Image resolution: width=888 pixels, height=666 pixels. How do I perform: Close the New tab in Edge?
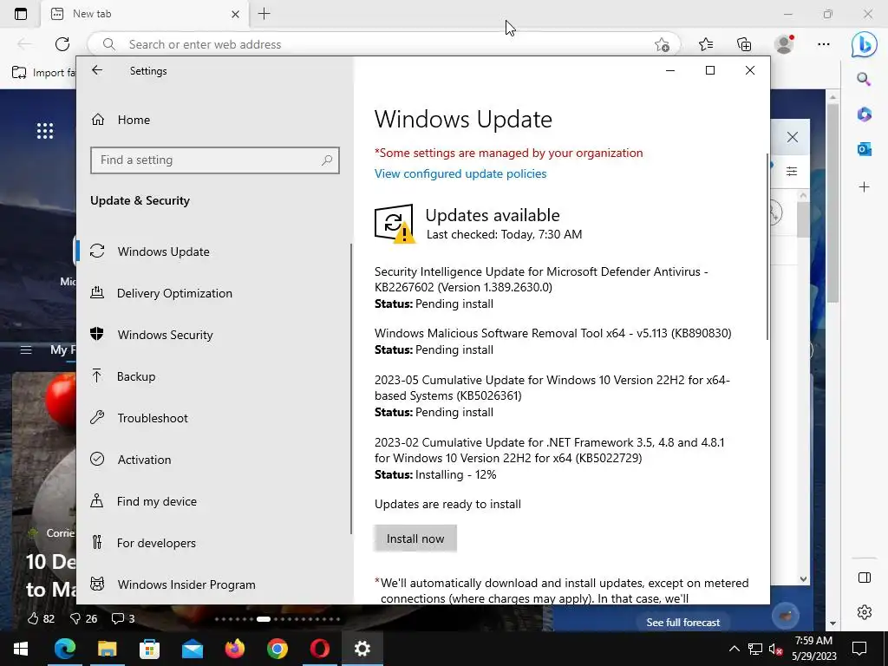point(236,14)
